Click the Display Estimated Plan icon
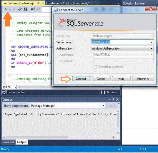Screen dimensions: 158x153 [x=25, y=9]
